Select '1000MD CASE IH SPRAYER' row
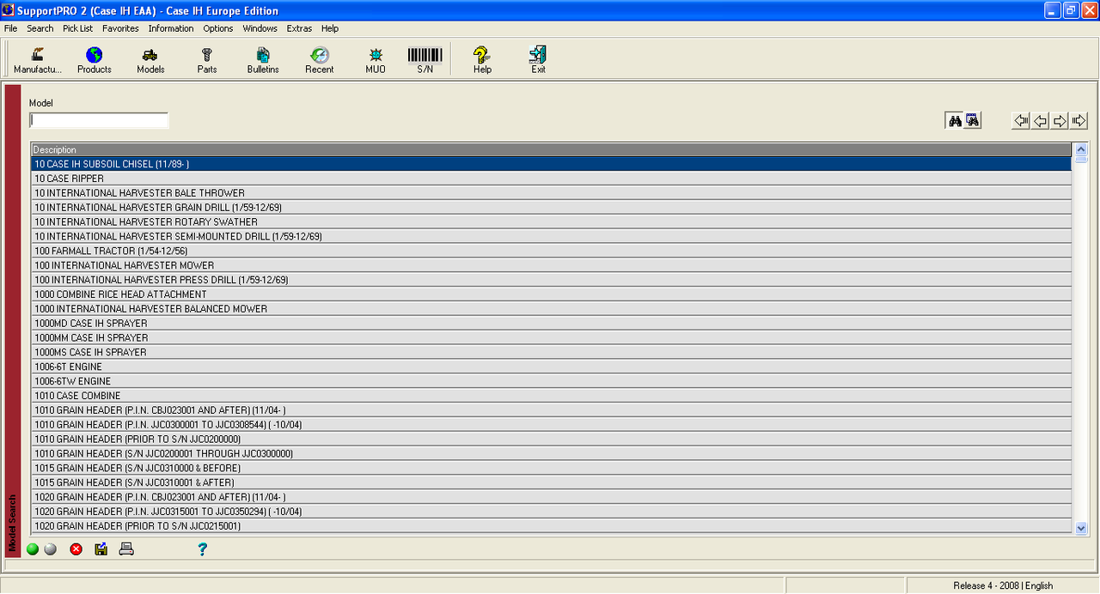Screen dimensions: 1100x594 pyautogui.click(x=552, y=324)
